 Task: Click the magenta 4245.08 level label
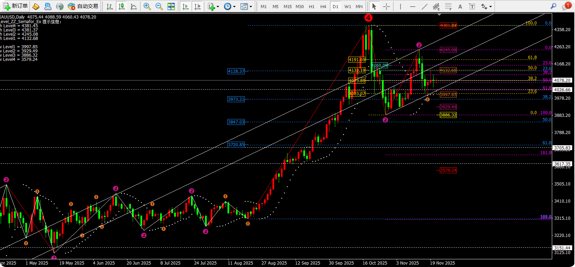tap(448, 50)
